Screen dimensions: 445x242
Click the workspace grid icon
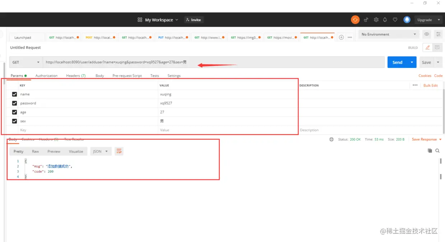pos(140,20)
